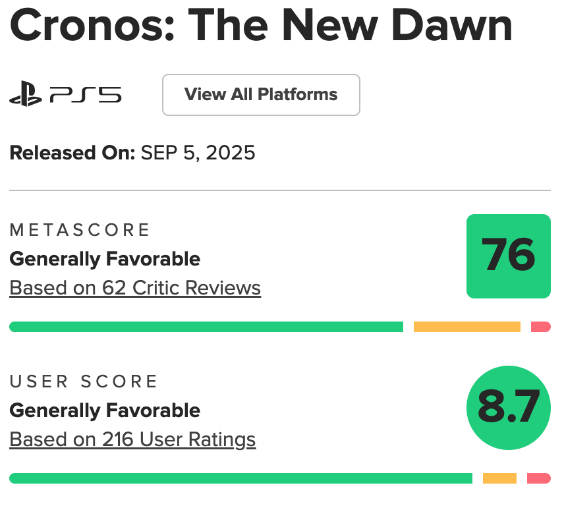Select green positive segment of critic bar
The height and width of the screenshot is (506, 564).
click(206, 327)
